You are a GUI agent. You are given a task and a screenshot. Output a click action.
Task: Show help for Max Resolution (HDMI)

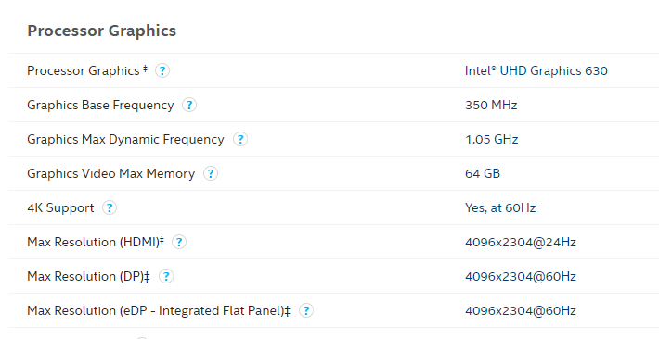point(179,242)
